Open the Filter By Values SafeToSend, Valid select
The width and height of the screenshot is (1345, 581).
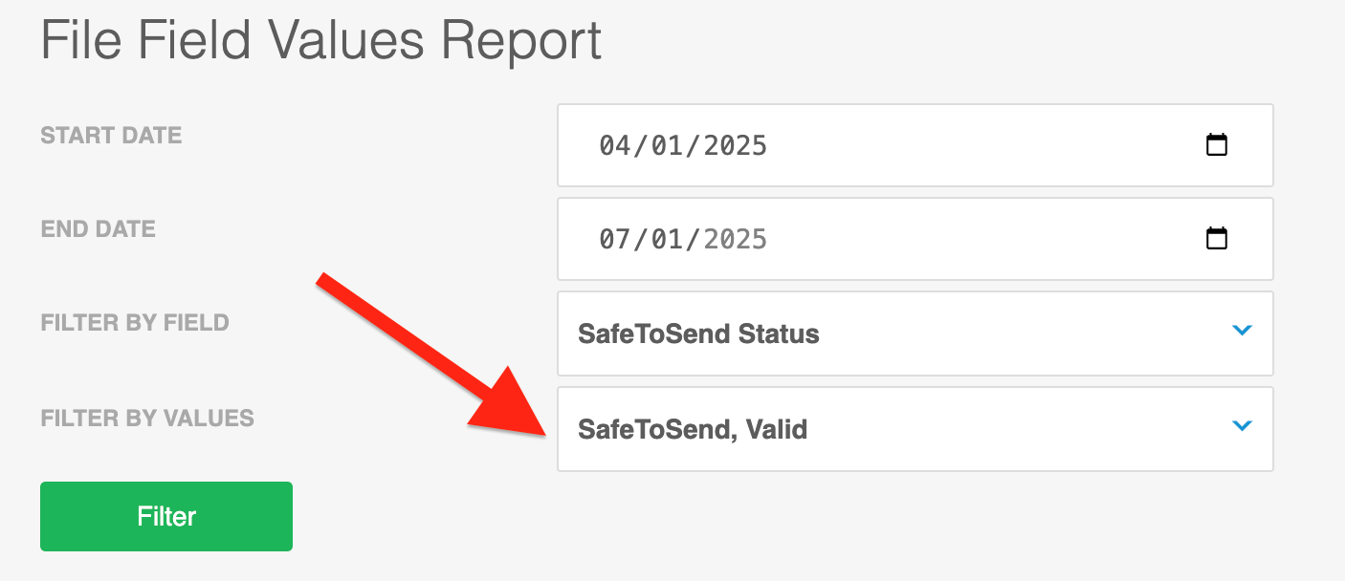coord(915,429)
